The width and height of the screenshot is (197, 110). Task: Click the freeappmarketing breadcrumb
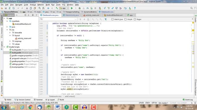tap(71, 12)
